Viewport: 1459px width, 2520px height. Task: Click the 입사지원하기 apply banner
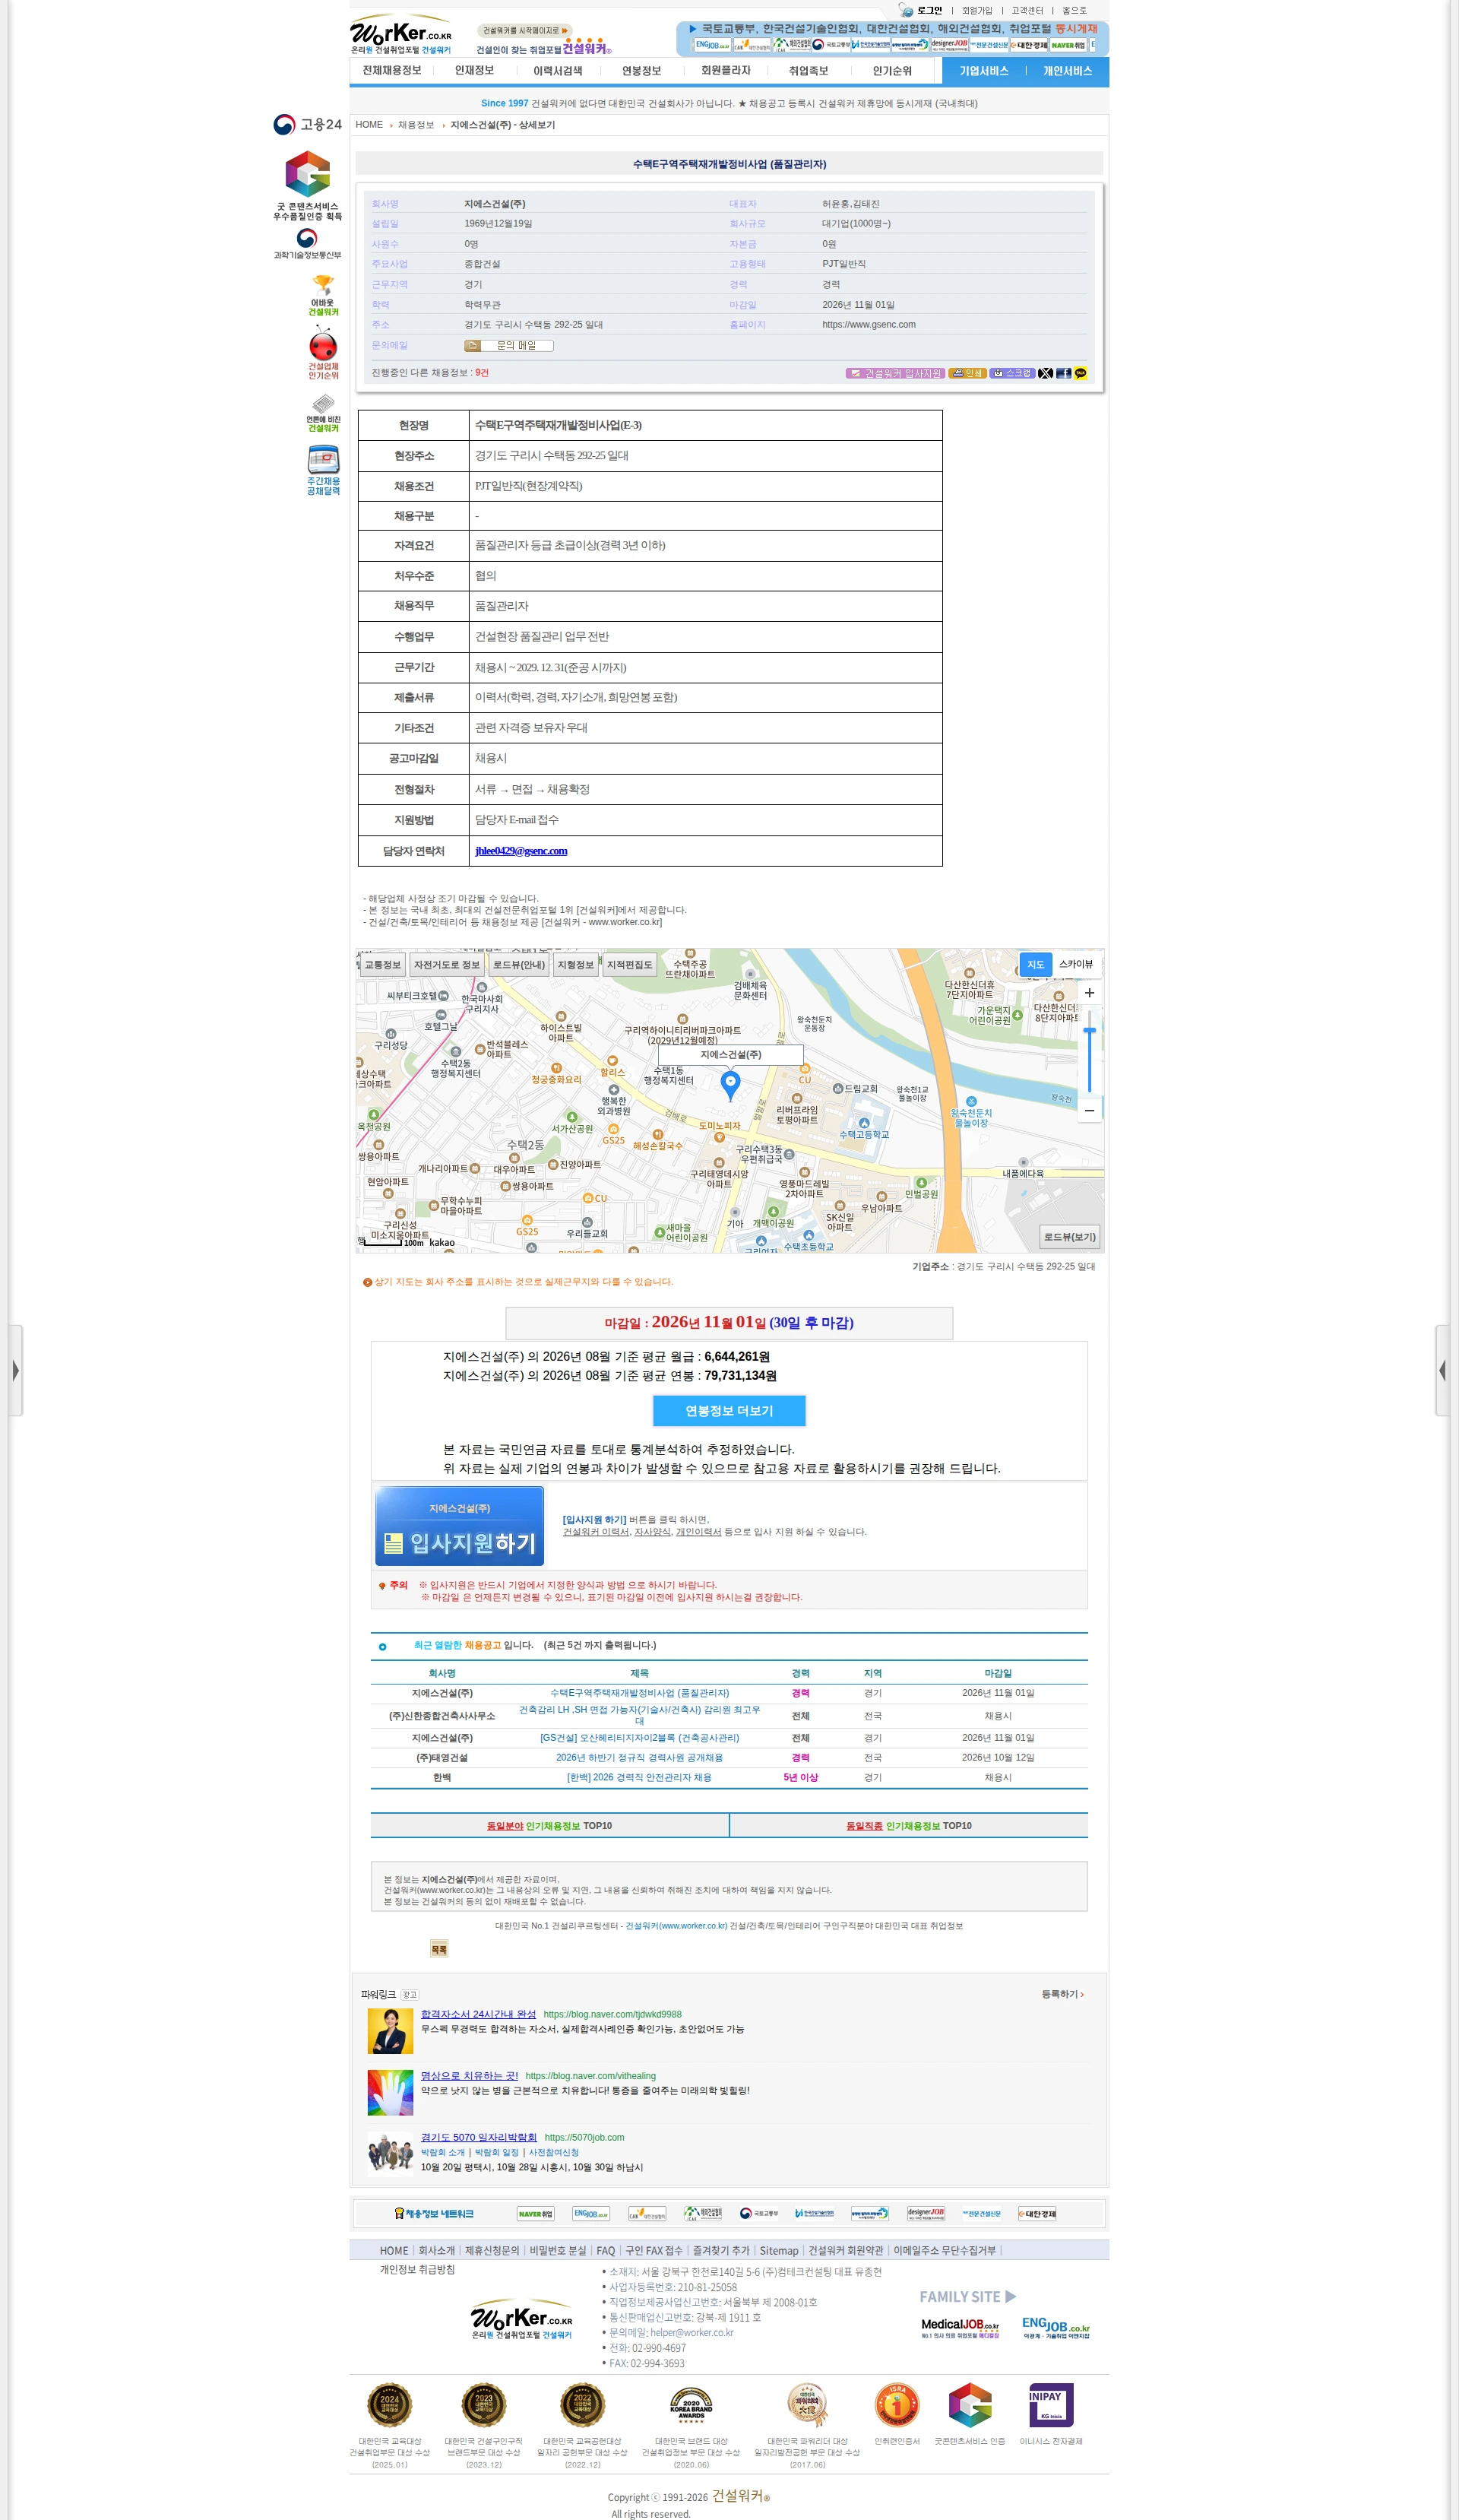[460, 1526]
